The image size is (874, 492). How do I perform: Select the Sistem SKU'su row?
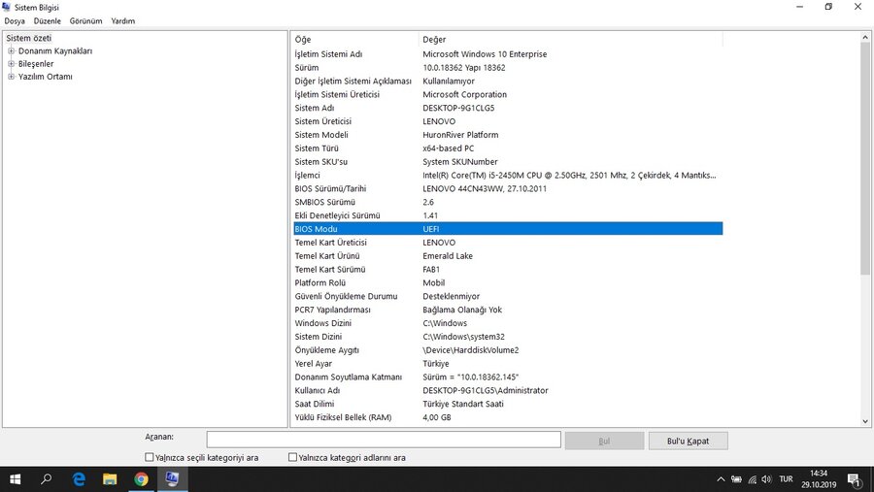(508, 162)
